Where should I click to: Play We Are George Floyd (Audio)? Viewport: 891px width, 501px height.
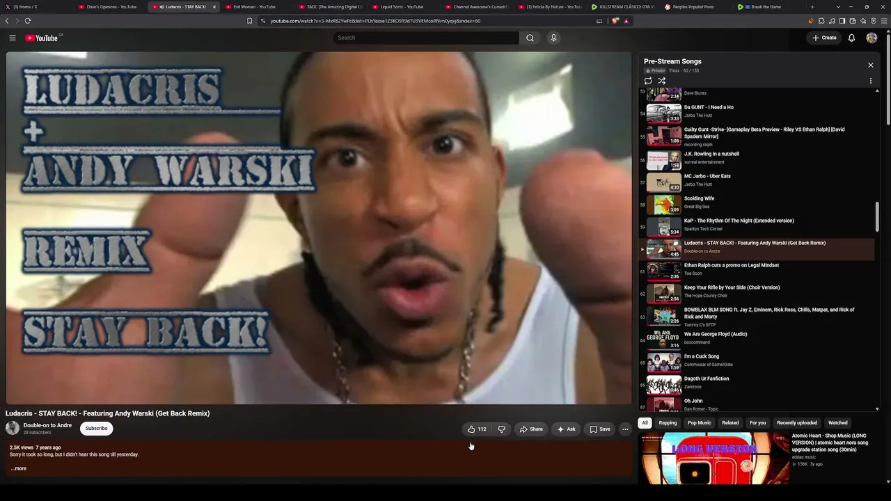click(x=757, y=339)
